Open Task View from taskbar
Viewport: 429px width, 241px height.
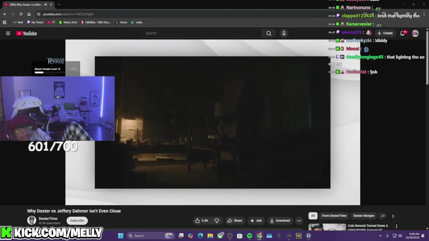[181, 236]
